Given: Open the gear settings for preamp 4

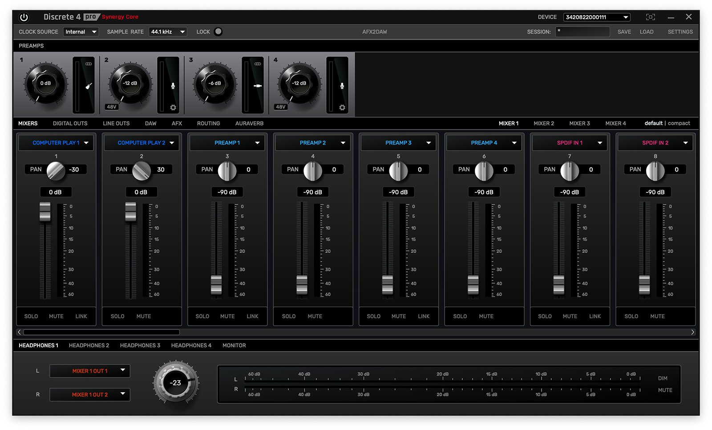Looking at the screenshot, I should click(342, 108).
